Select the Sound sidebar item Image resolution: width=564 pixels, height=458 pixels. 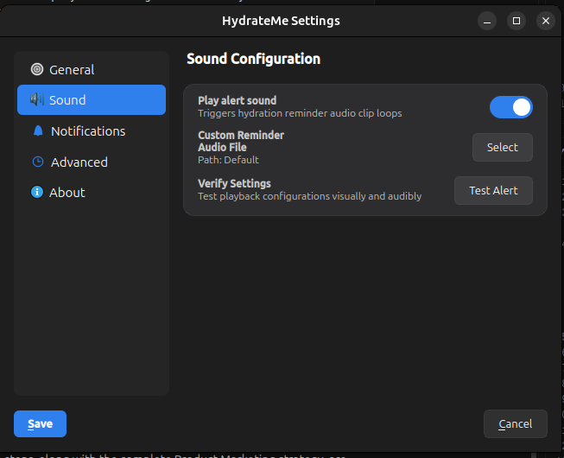[92, 99]
